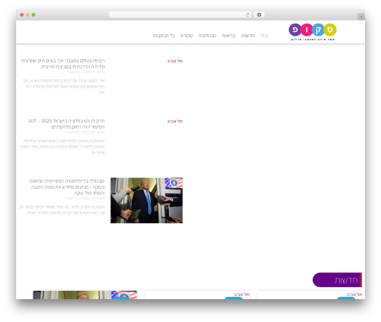Screen dimensions: 381x322
Task: Open the כל הכתבות all articles item
Action: tap(164, 36)
